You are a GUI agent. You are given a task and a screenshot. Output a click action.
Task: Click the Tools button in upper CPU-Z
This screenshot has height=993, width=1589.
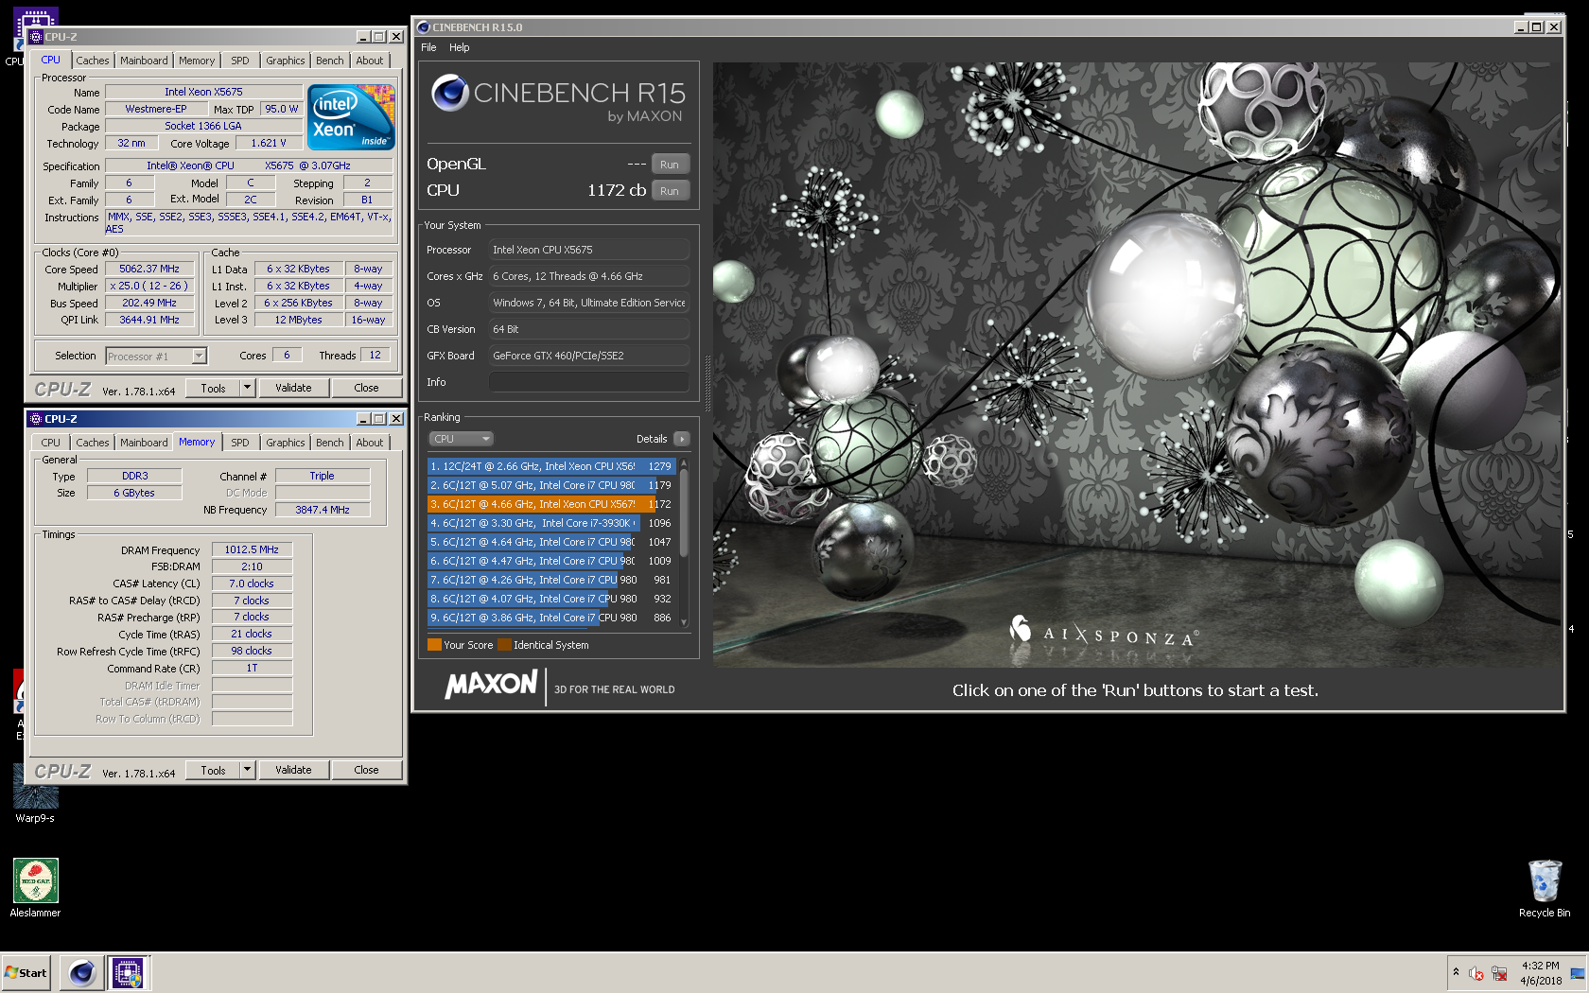[x=213, y=388]
